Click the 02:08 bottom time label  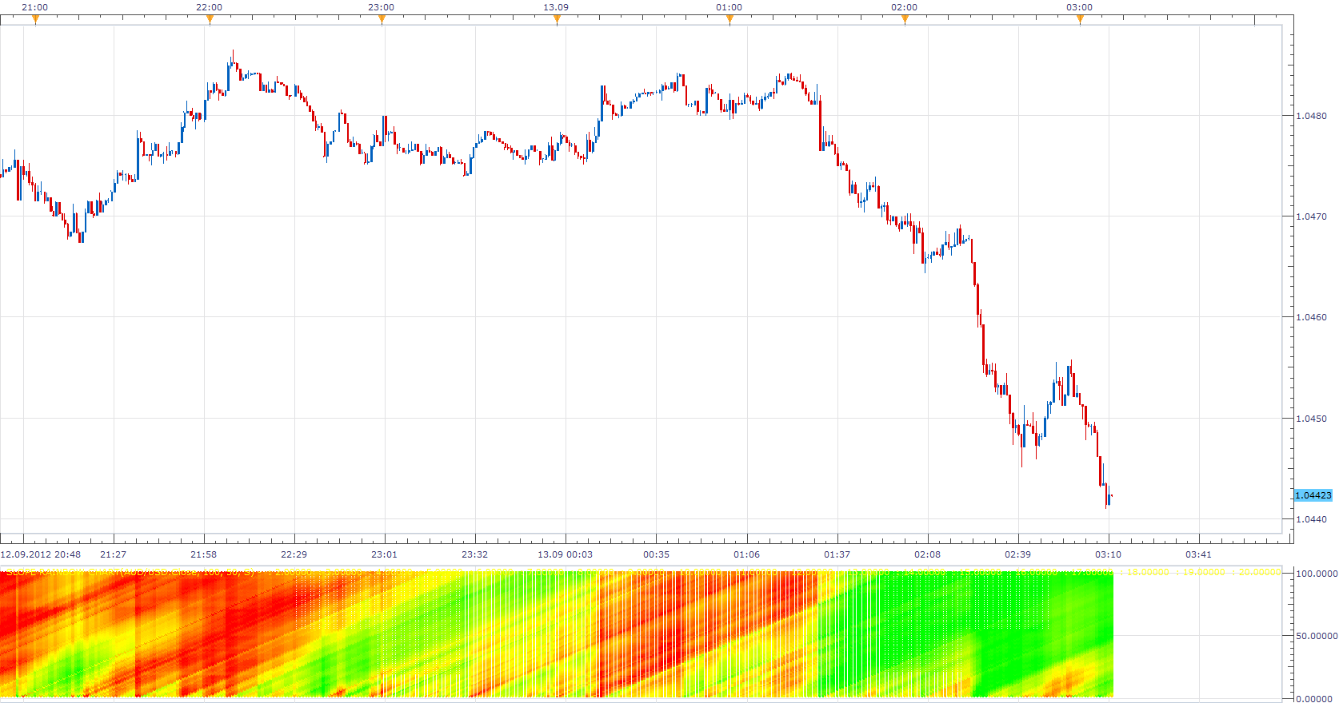coord(927,554)
